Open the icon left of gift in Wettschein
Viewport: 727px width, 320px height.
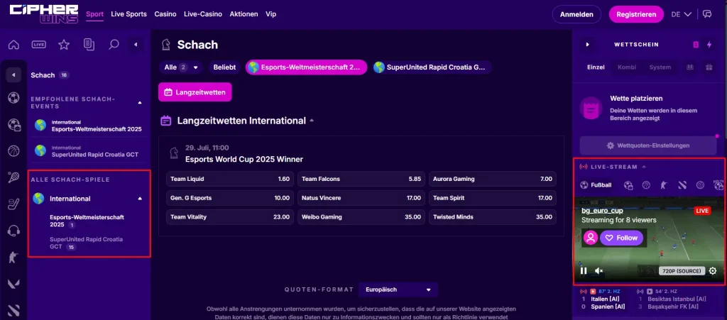pyautogui.click(x=690, y=67)
